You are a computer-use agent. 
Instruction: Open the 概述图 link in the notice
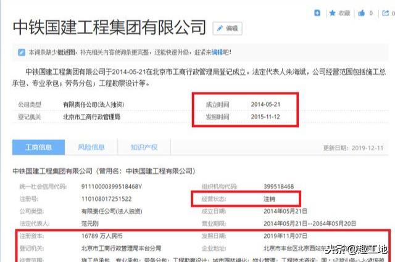coord(66,52)
